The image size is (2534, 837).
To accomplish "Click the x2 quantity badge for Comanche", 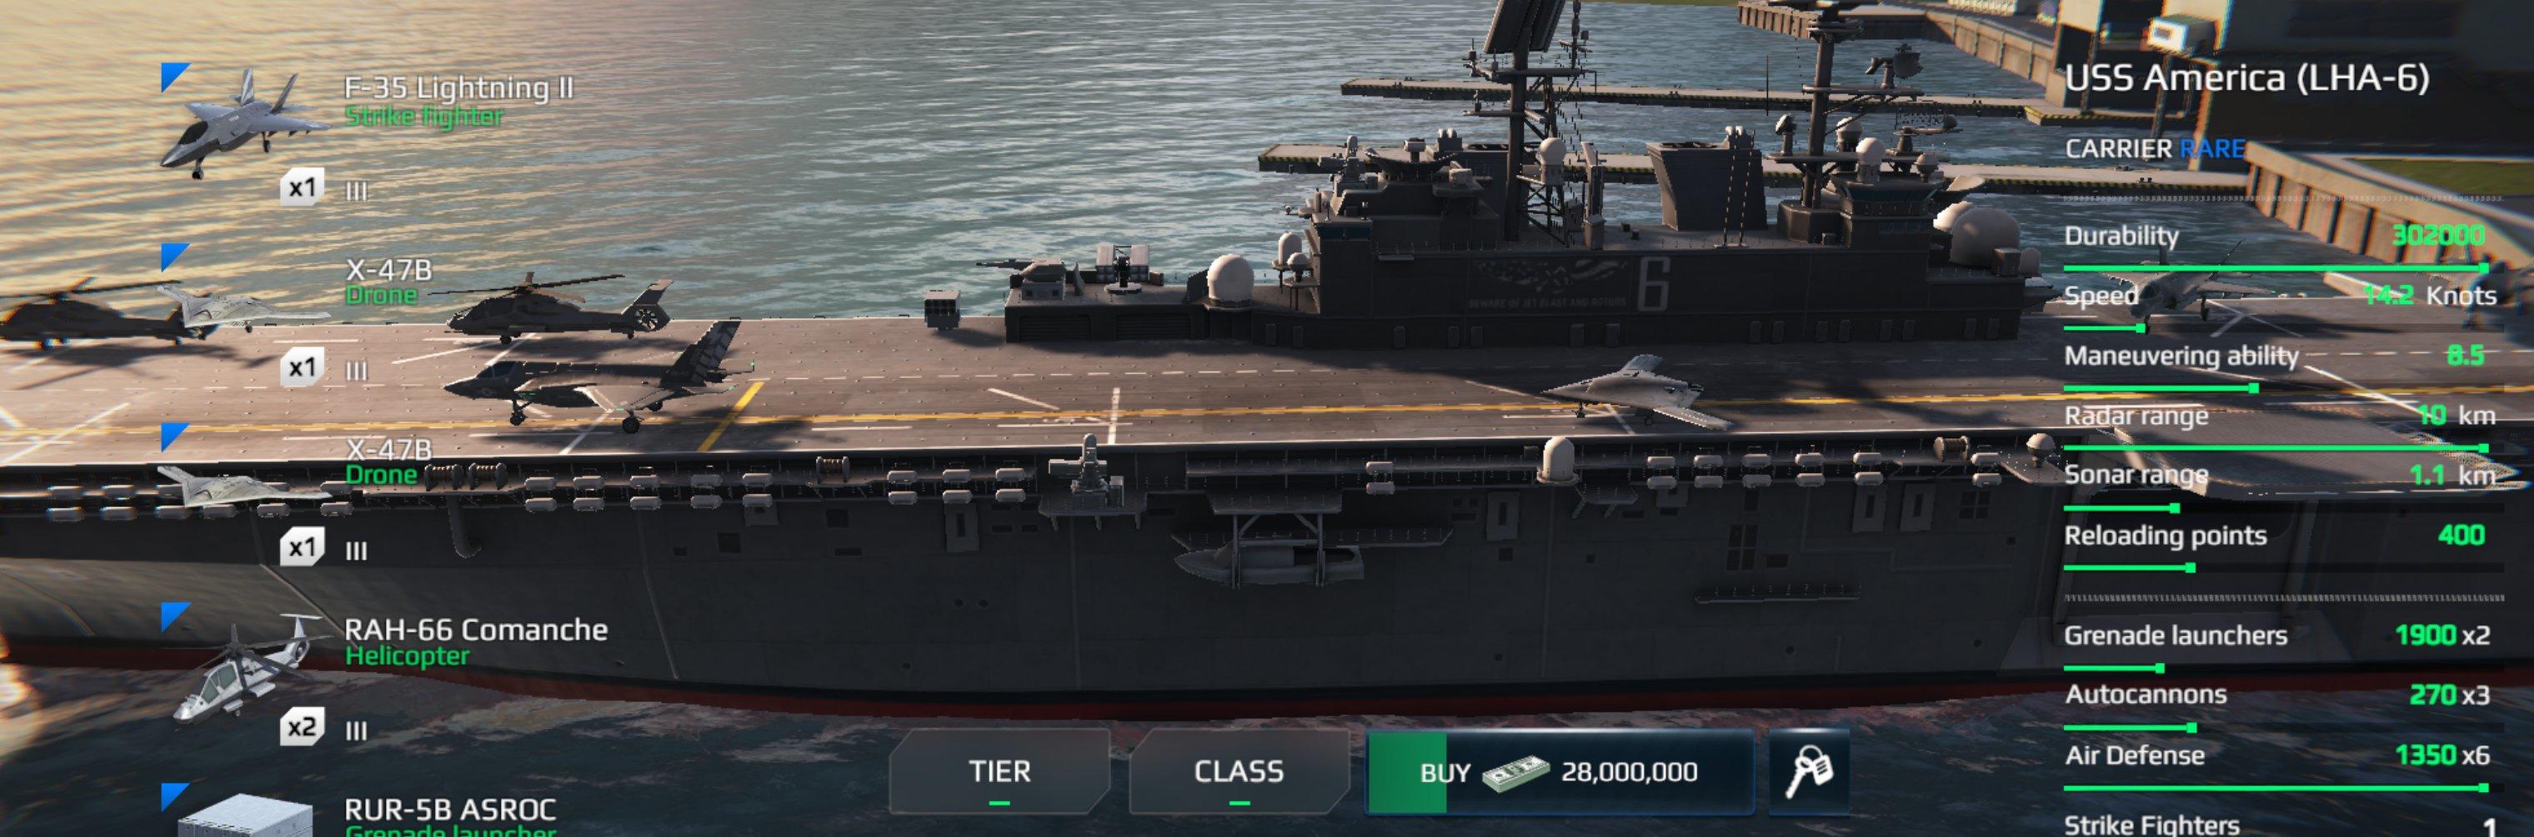I will click(x=302, y=728).
